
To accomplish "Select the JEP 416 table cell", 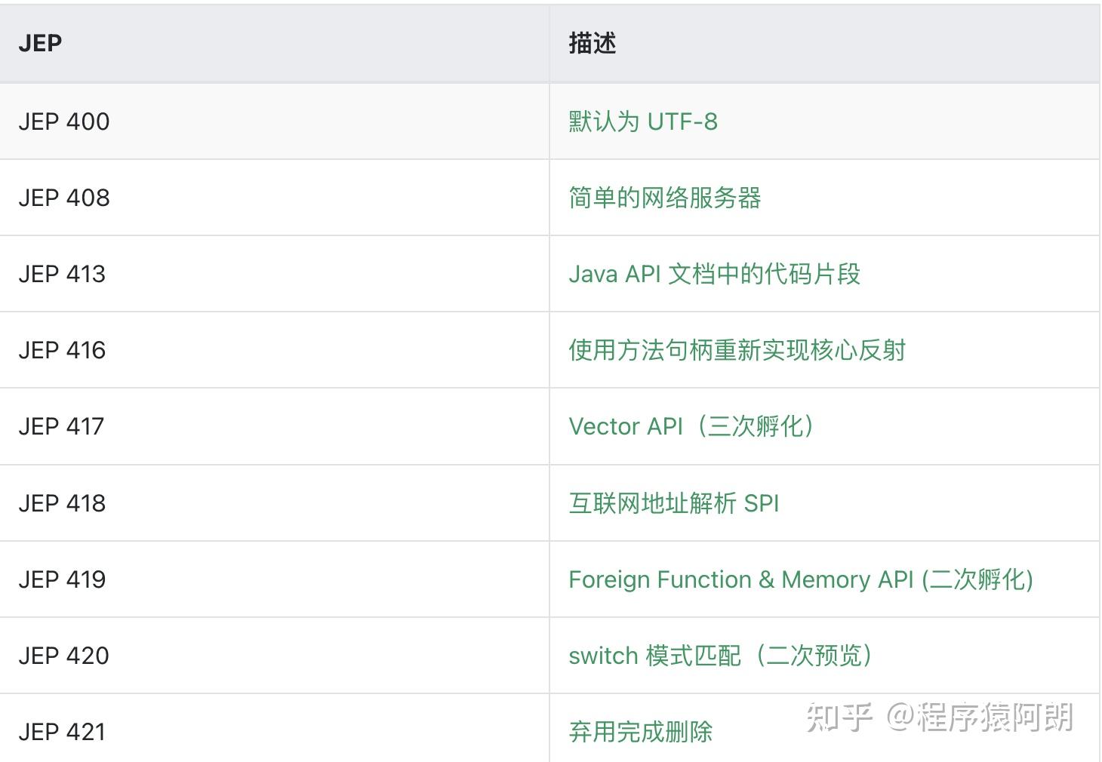I will [64, 350].
